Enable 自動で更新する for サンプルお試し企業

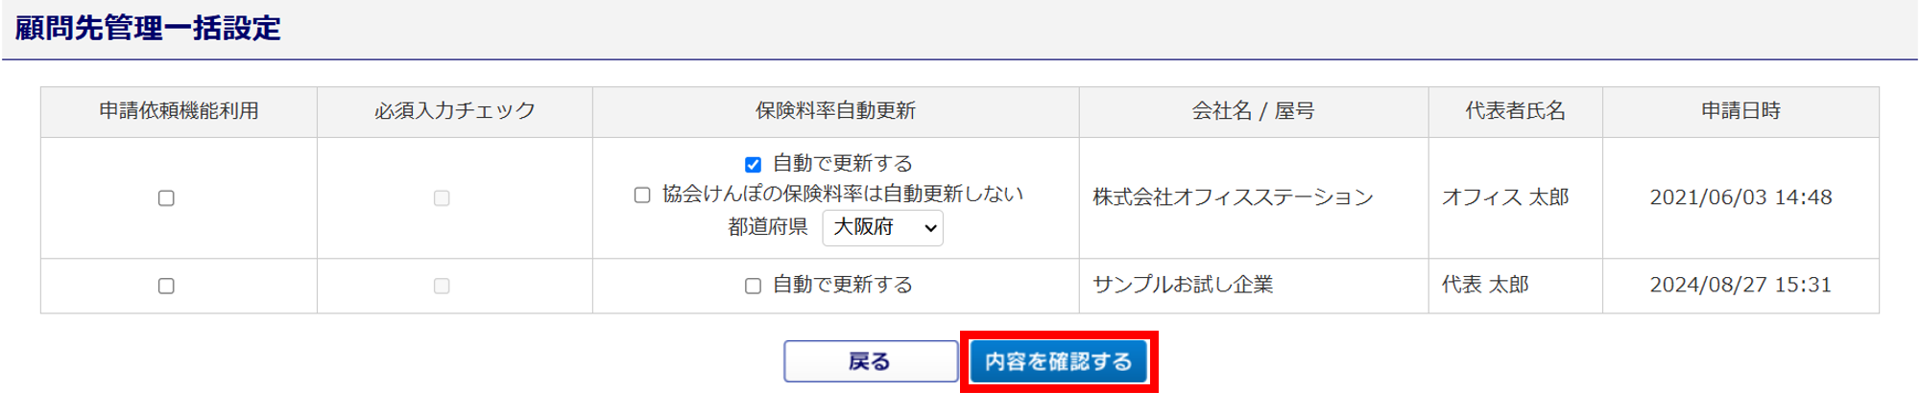click(x=753, y=286)
